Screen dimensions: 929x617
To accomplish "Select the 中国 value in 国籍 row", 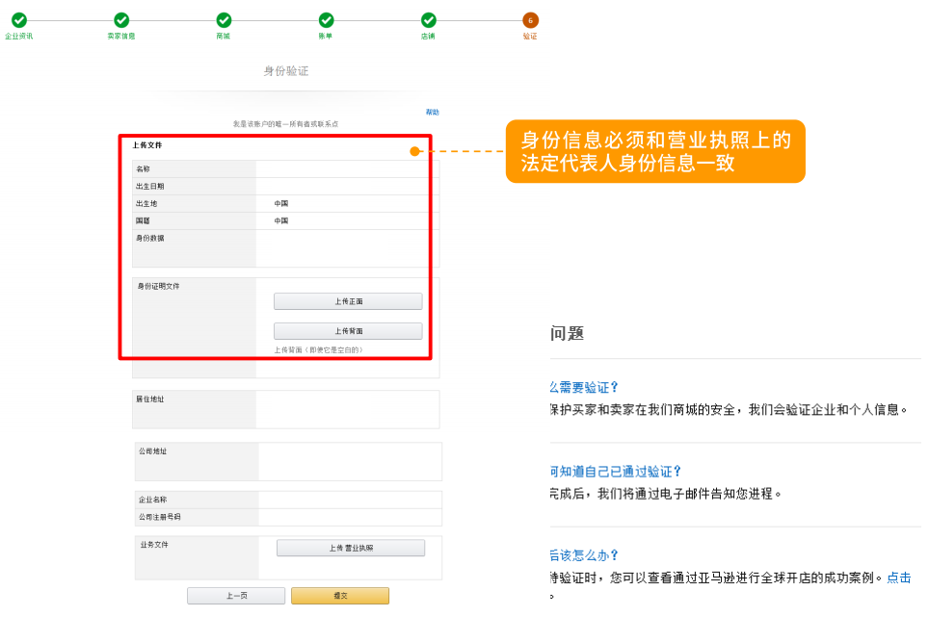I will click(x=280, y=220).
